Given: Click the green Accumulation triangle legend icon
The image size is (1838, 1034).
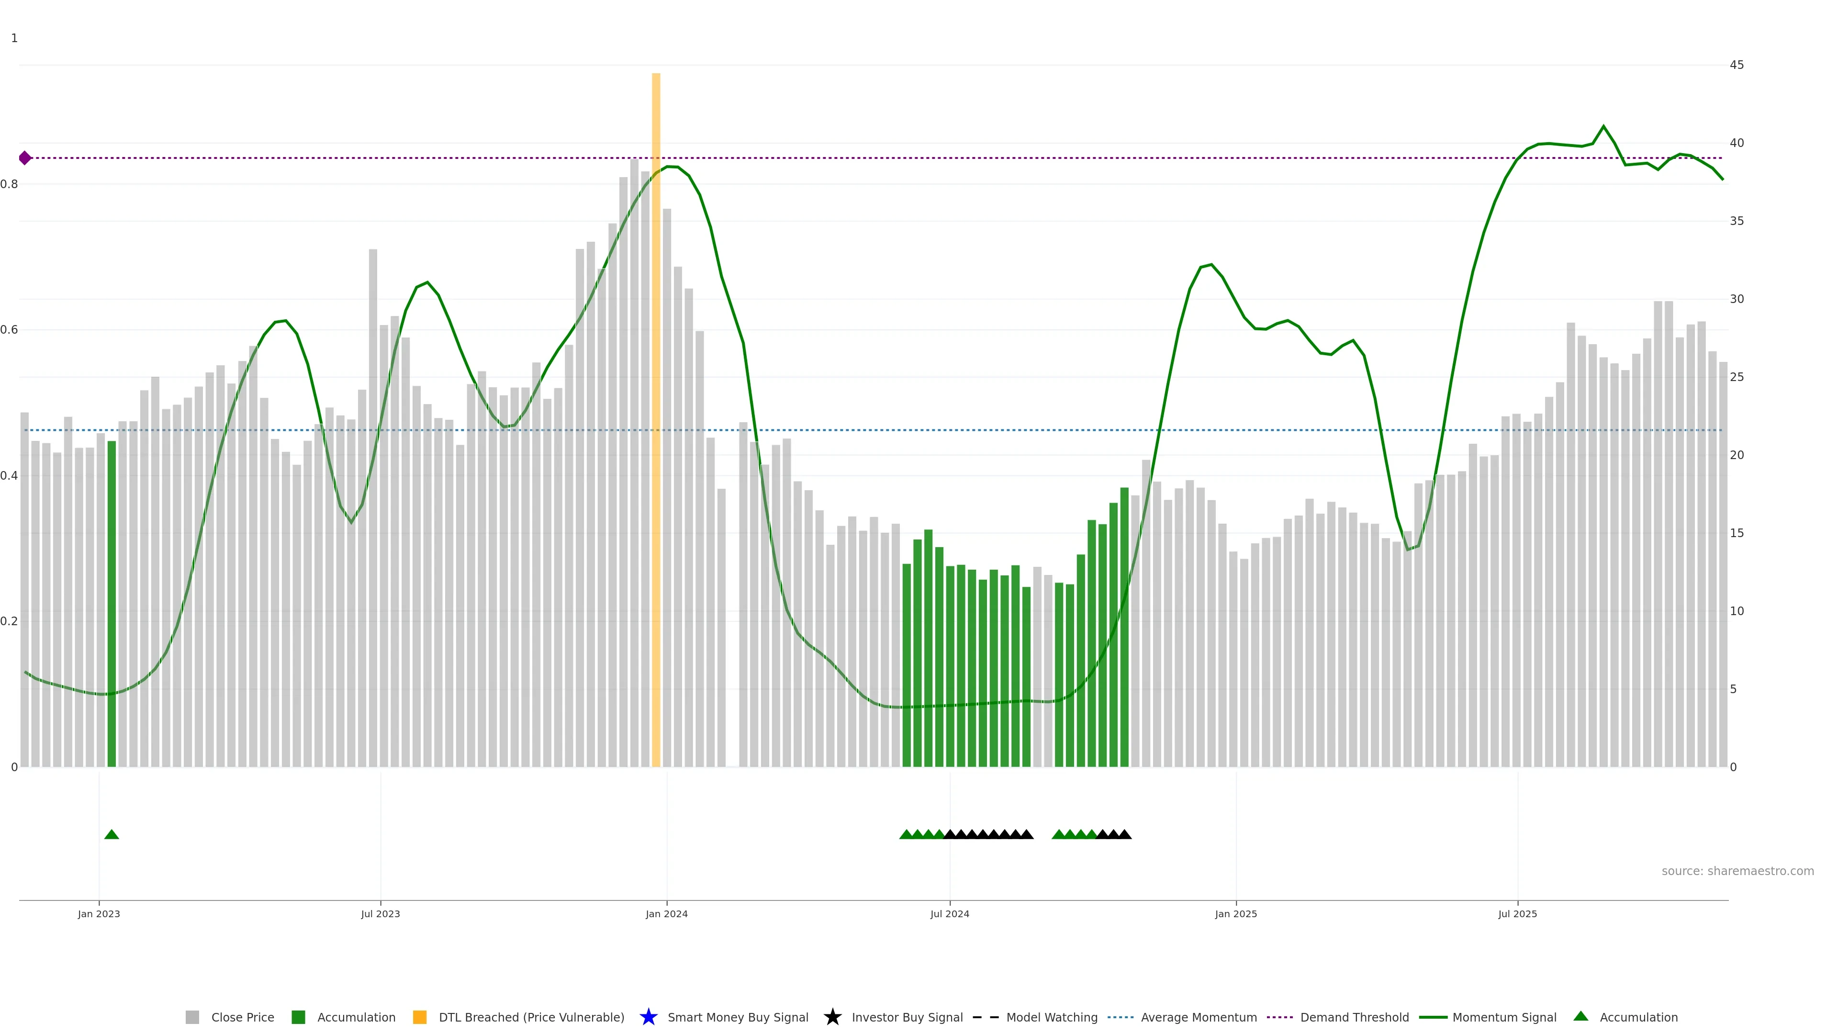Looking at the screenshot, I should click(1580, 1016).
